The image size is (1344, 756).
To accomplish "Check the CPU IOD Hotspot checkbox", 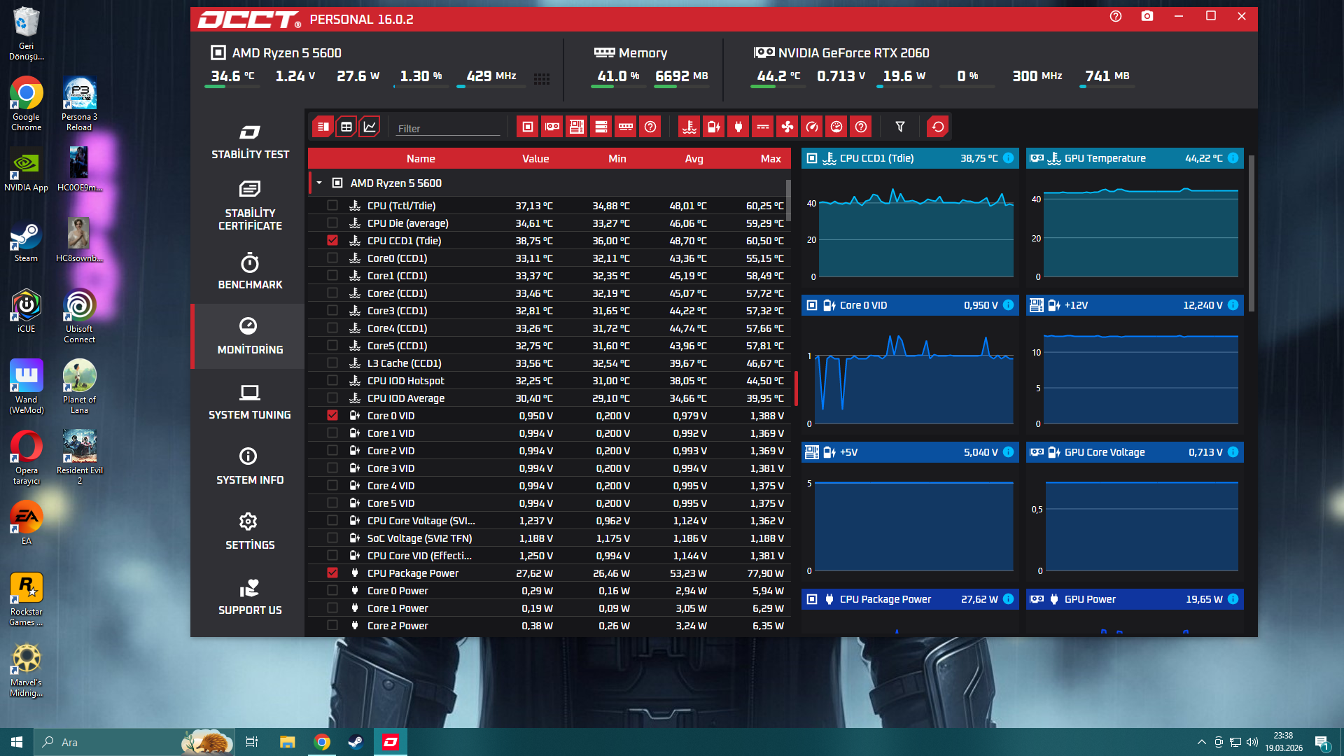I will (332, 381).
